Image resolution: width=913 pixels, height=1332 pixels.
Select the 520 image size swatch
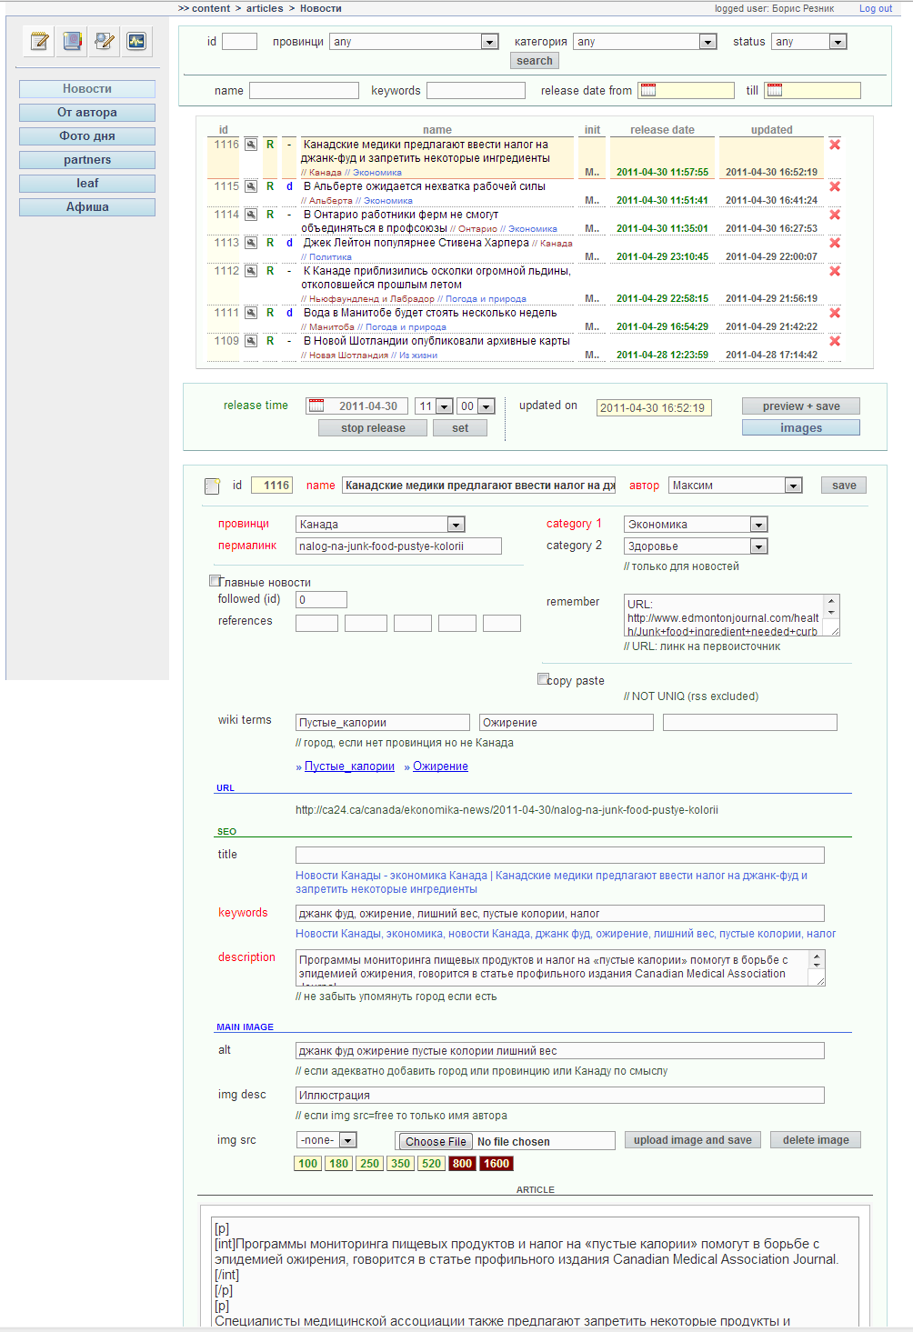click(x=431, y=1164)
